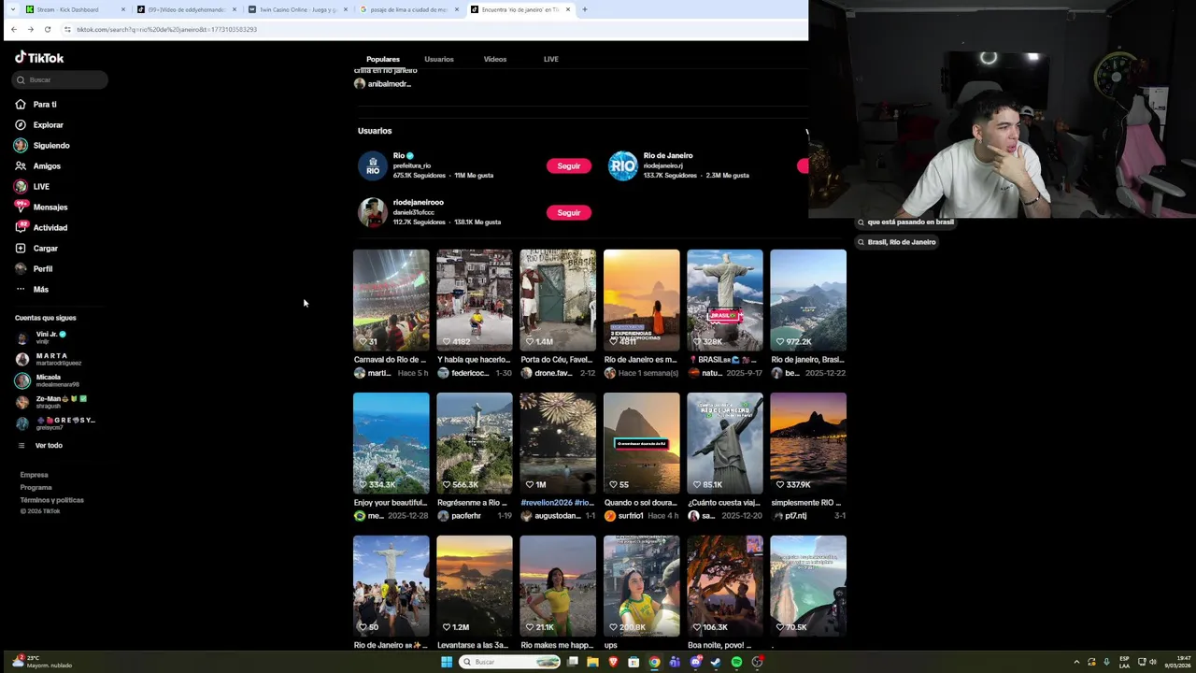Go forward in browser history
The image size is (1196, 673).
point(30,29)
